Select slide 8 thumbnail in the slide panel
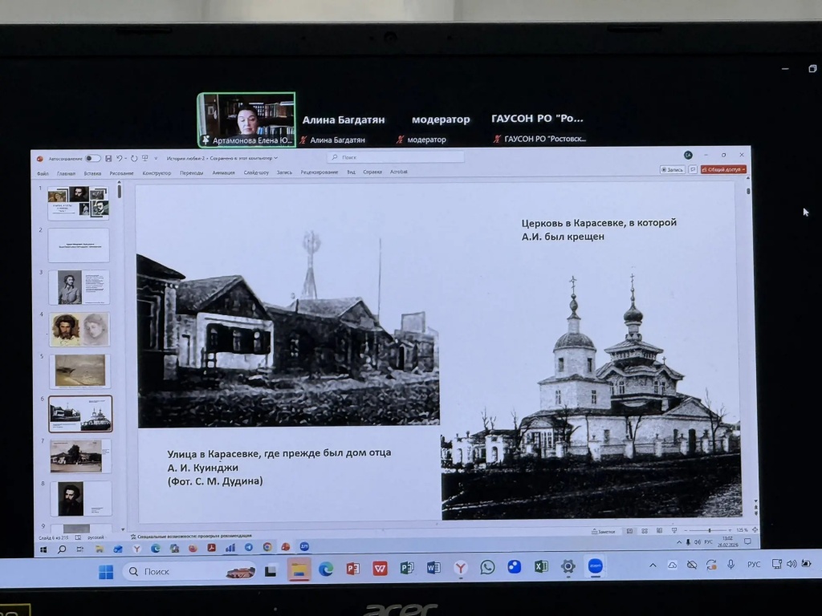 80,498
